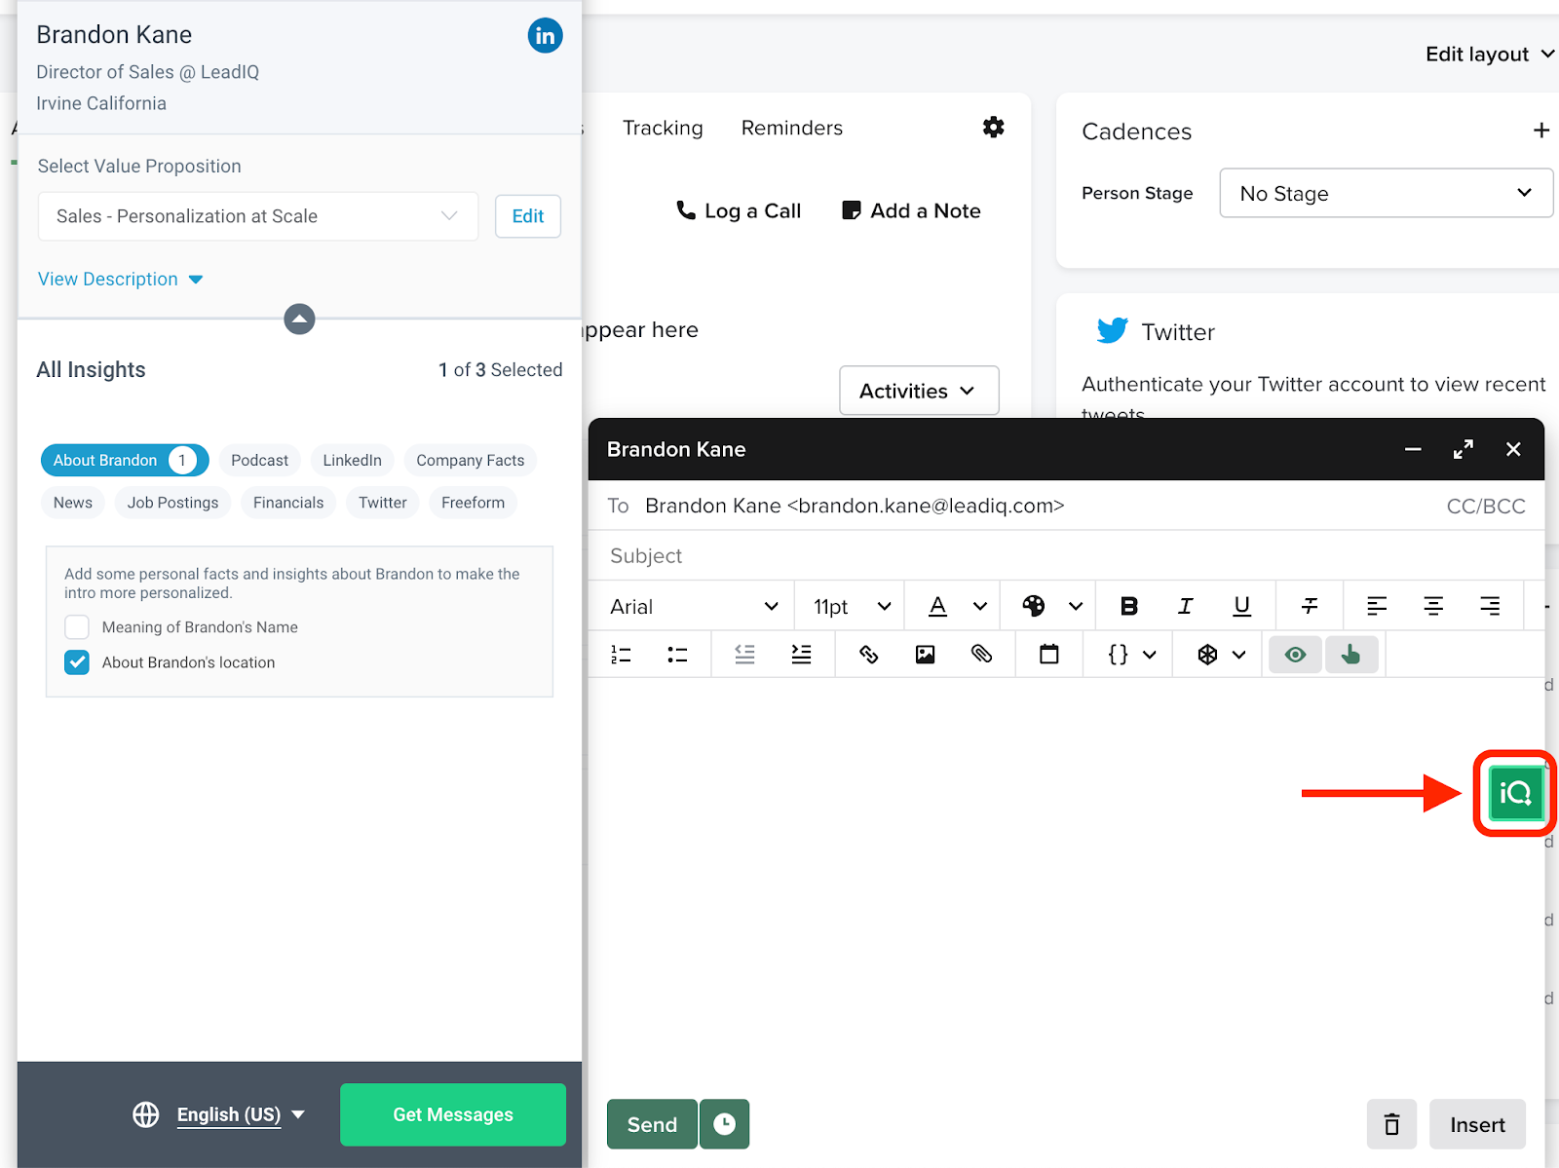Switch to the Company Facts insight tab
The image size is (1559, 1168).
click(470, 460)
